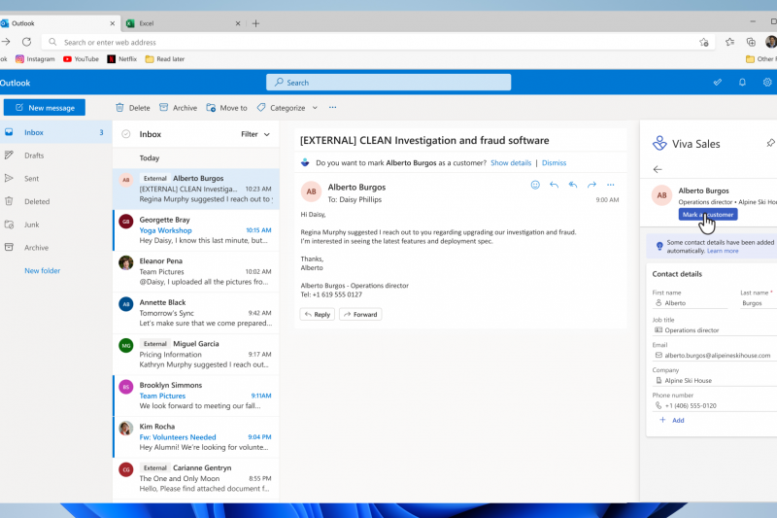Click the checkmark icon in Outlook header
The width and height of the screenshot is (777, 518).
pos(718,83)
